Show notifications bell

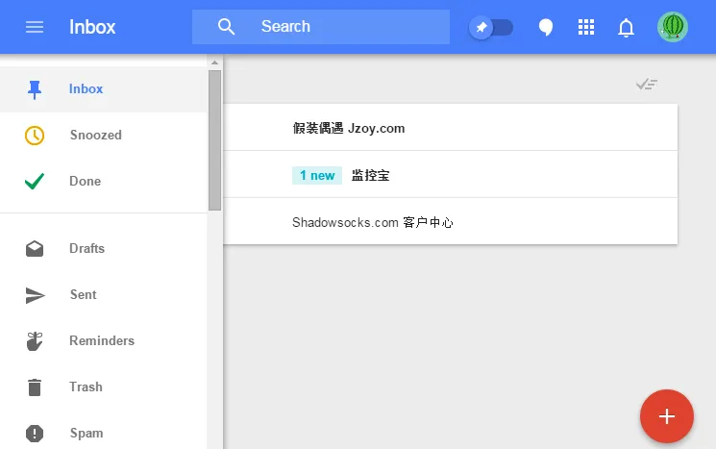pos(627,27)
